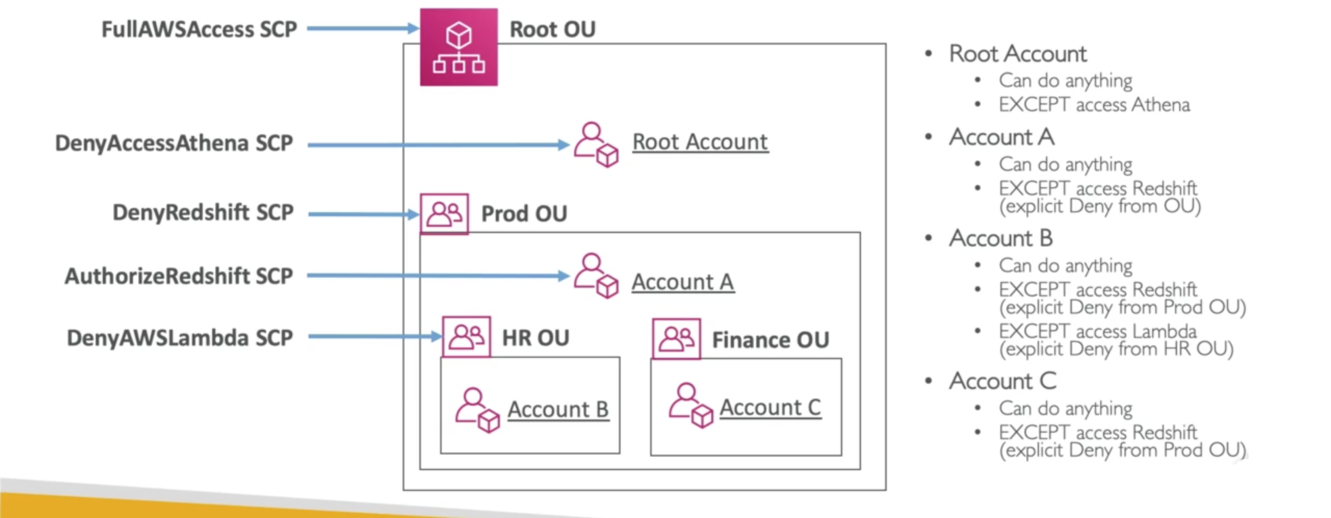1331x518 pixels.
Task: Open the Account C link in diagram
Action: pos(771,407)
